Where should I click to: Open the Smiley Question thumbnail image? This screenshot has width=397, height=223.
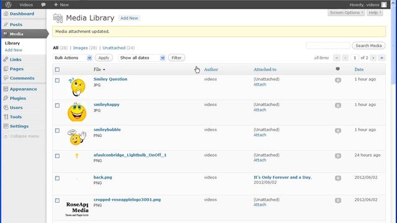coord(77,87)
